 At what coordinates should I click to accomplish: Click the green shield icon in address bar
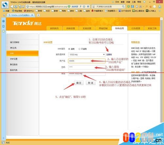point(69,7)
